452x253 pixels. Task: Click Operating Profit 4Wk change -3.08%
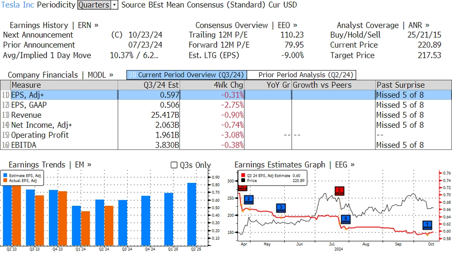(232, 135)
